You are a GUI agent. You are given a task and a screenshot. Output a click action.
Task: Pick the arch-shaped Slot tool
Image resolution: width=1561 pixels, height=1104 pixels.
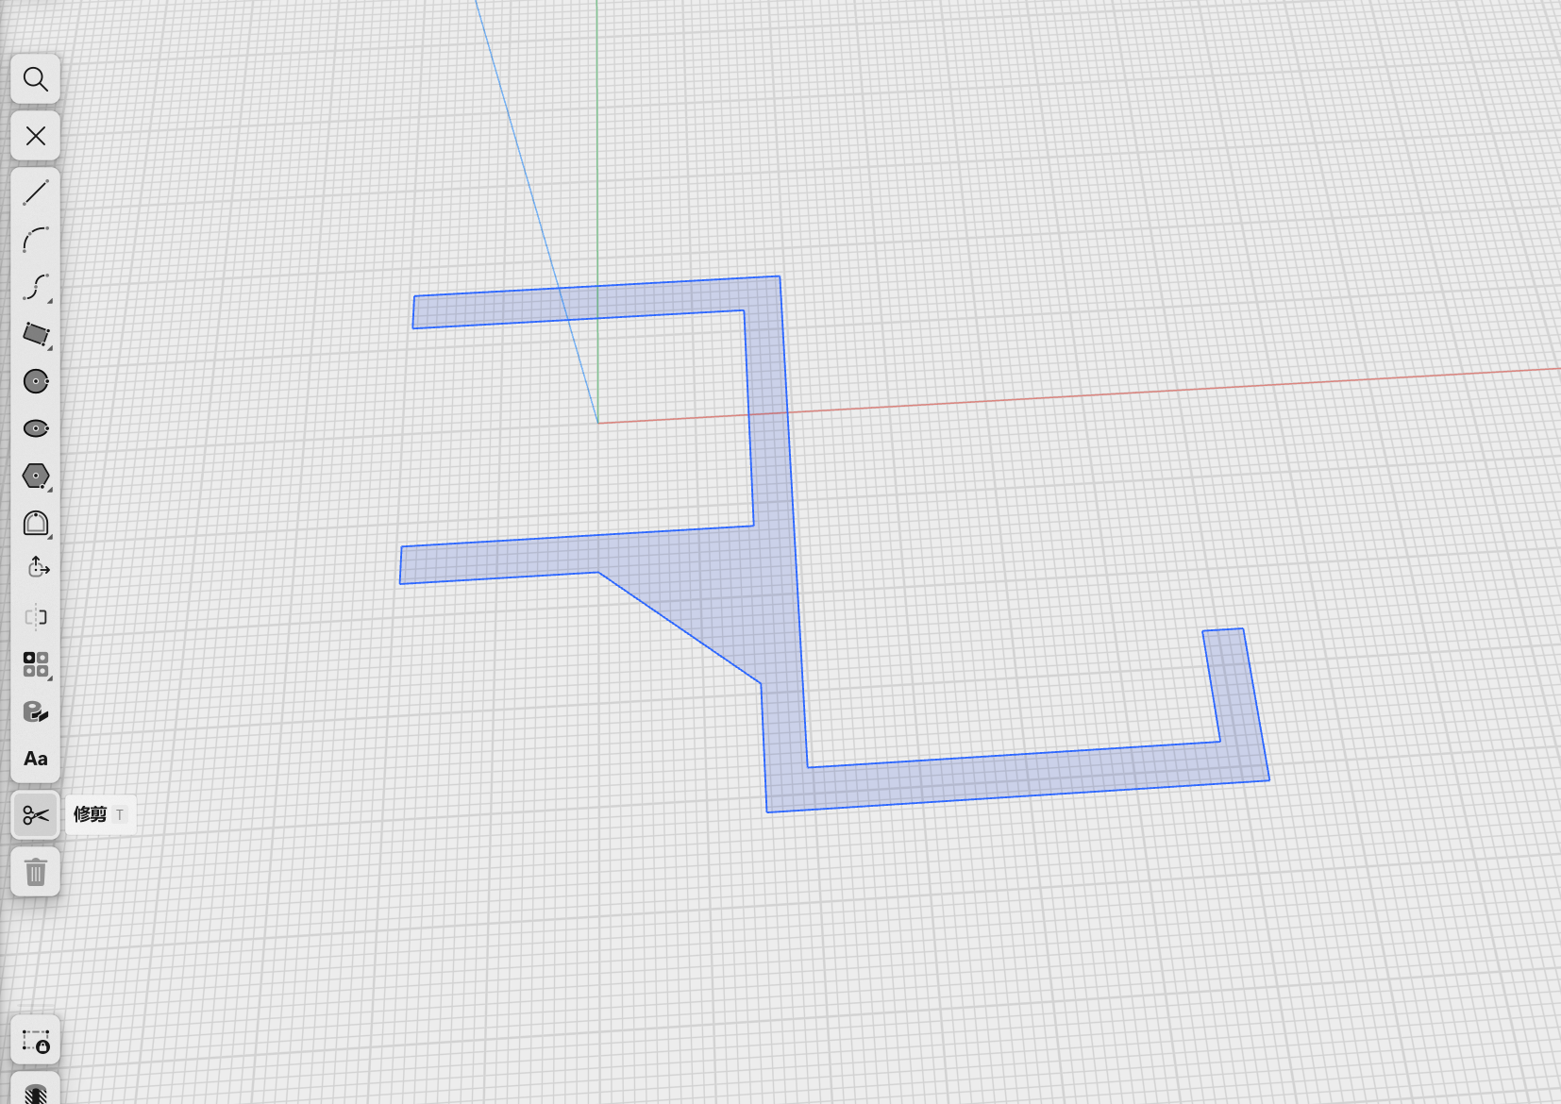(x=36, y=523)
